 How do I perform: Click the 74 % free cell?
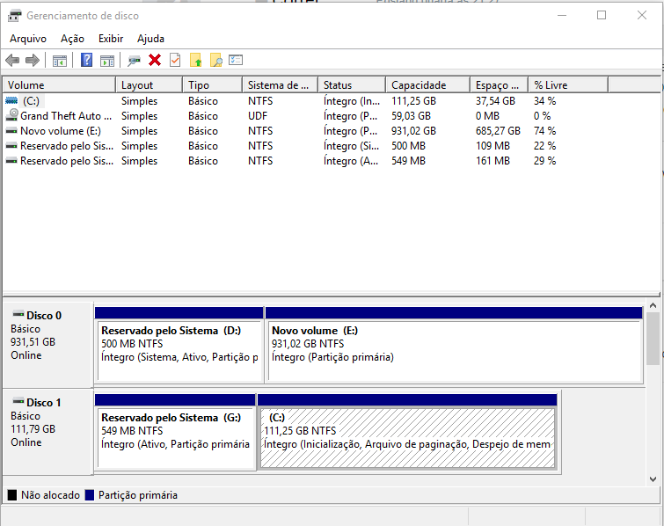(x=544, y=131)
